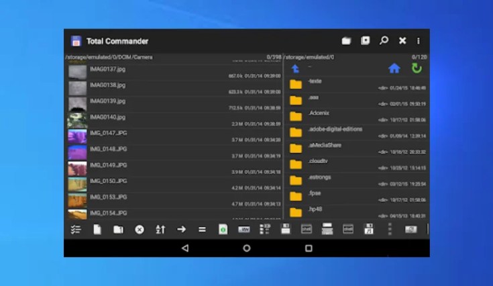This screenshot has width=493, height=286.
Task: Open the .hp48 folder
Action: coord(357,212)
